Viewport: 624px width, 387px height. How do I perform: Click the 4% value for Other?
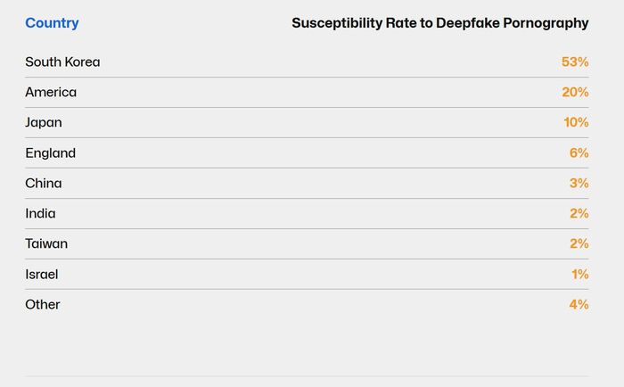(x=579, y=305)
